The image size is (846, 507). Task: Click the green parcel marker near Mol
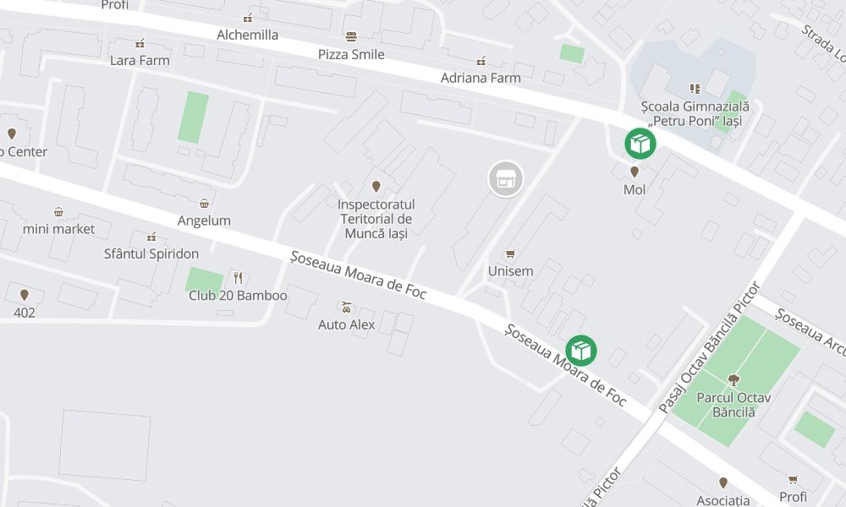point(640,144)
